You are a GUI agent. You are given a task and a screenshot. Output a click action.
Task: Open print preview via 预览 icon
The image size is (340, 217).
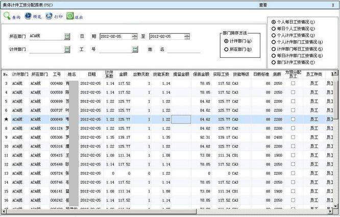(28, 16)
